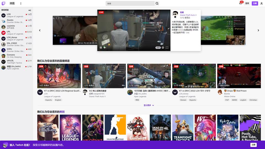
Task: Open the Albion Online game link
Action: coord(230,97)
